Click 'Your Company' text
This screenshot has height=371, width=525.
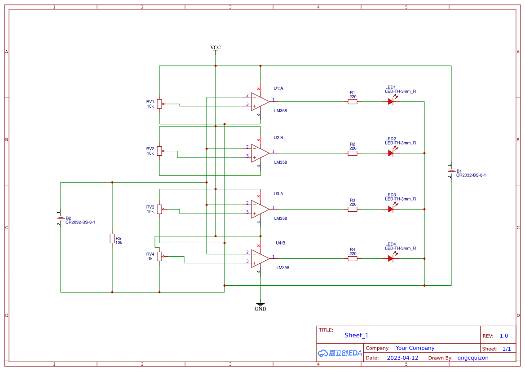click(x=415, y=348)
